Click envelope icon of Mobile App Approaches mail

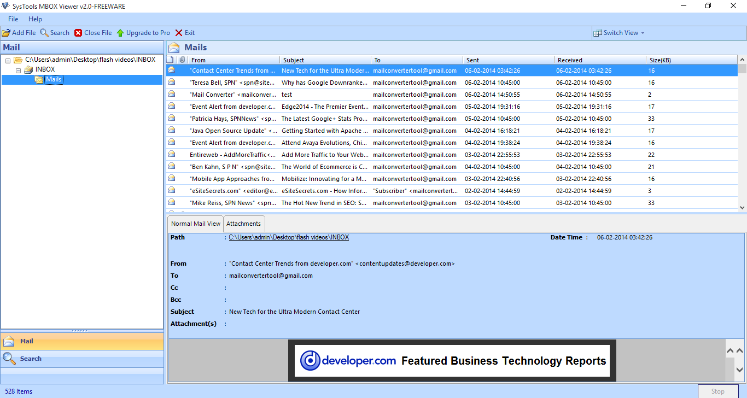(x=171, y=178)
